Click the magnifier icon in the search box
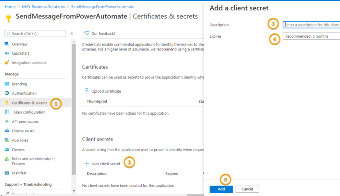This screenshot has height=196, width=340. 8,33
